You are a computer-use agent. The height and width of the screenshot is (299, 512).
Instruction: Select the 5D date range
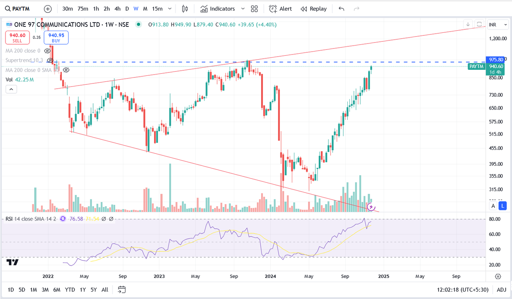coord(22,290)
